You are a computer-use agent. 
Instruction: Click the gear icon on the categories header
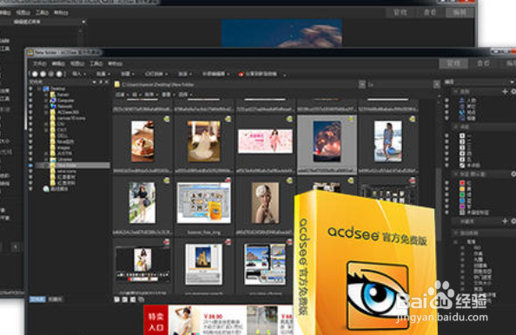(x=513, y=91)
